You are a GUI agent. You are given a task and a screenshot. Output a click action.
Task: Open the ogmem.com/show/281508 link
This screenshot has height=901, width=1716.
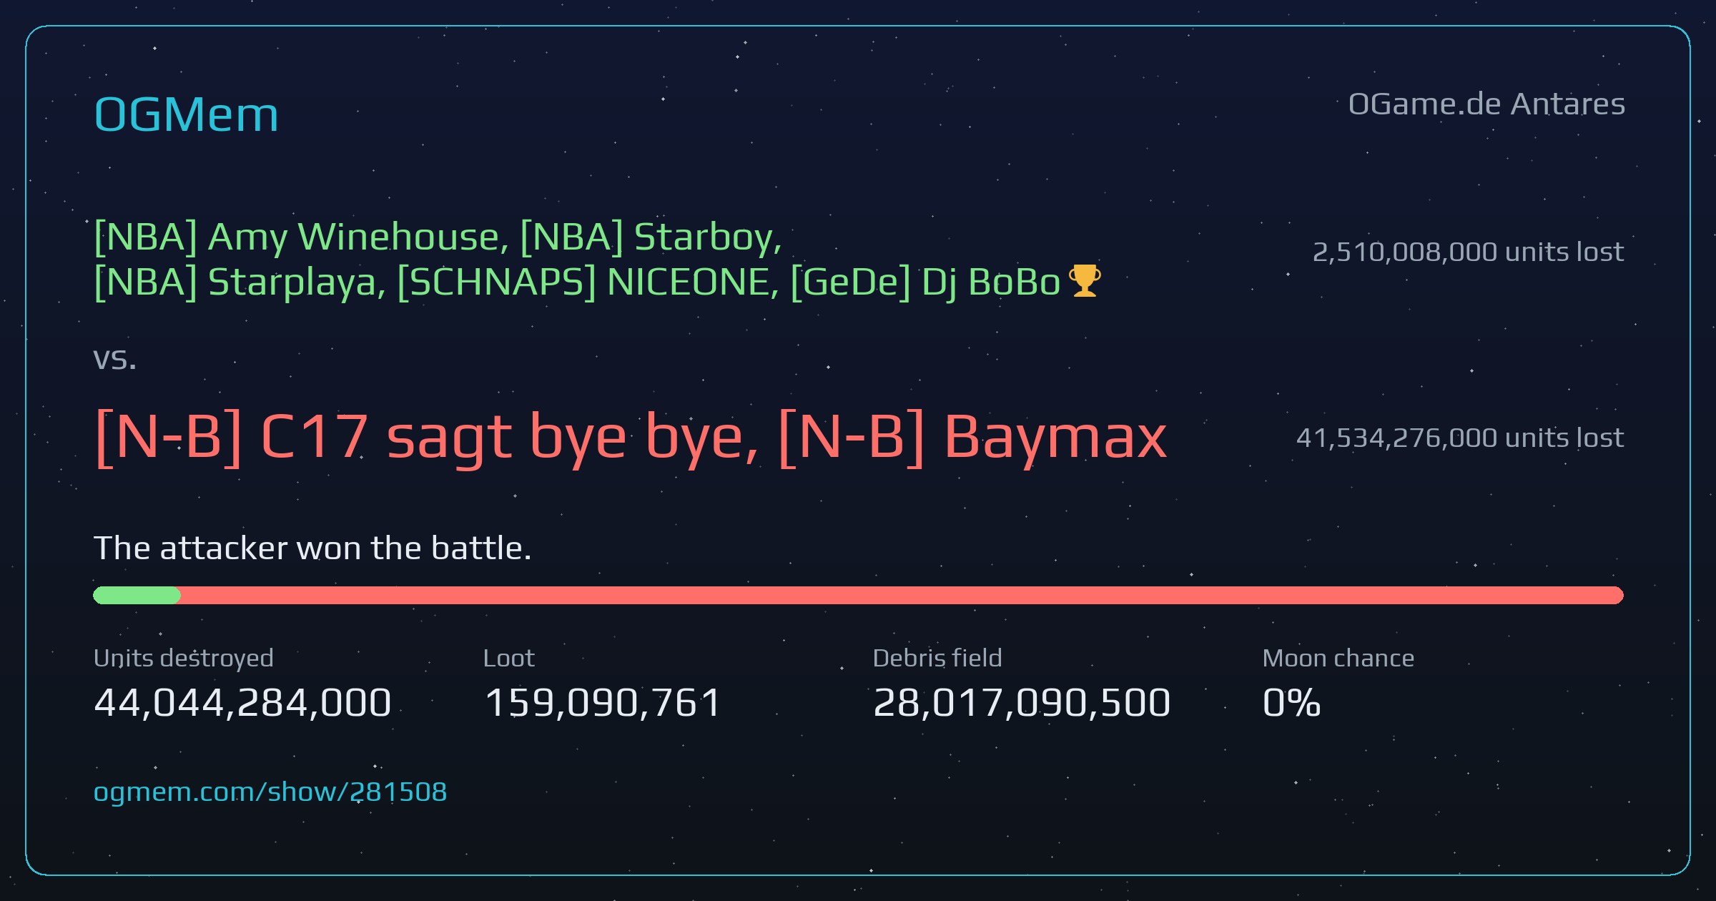tap(270, 792)
